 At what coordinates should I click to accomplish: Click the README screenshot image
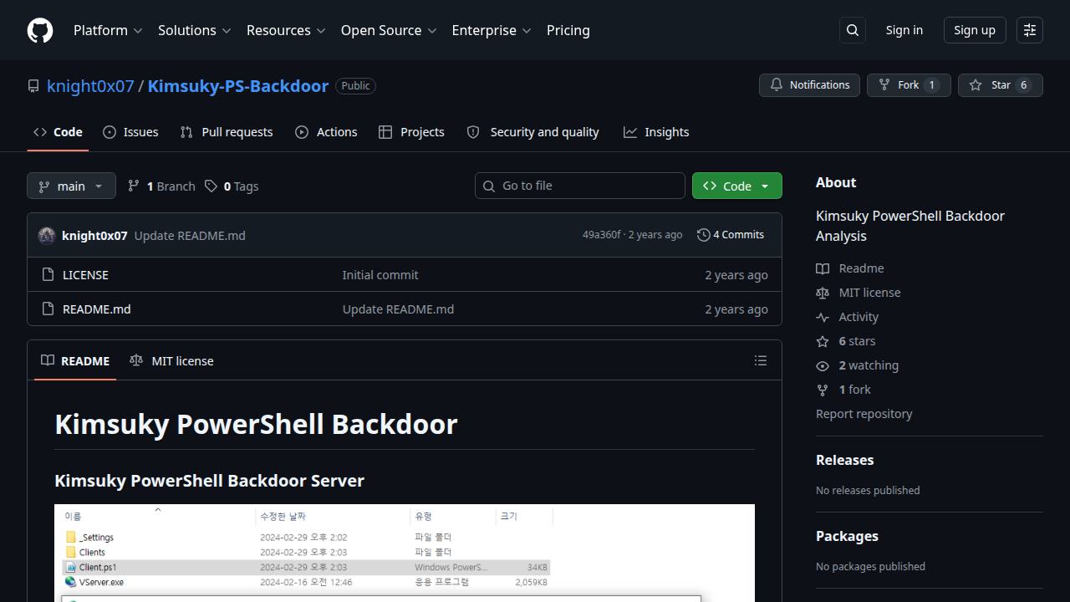pos(405,553)
